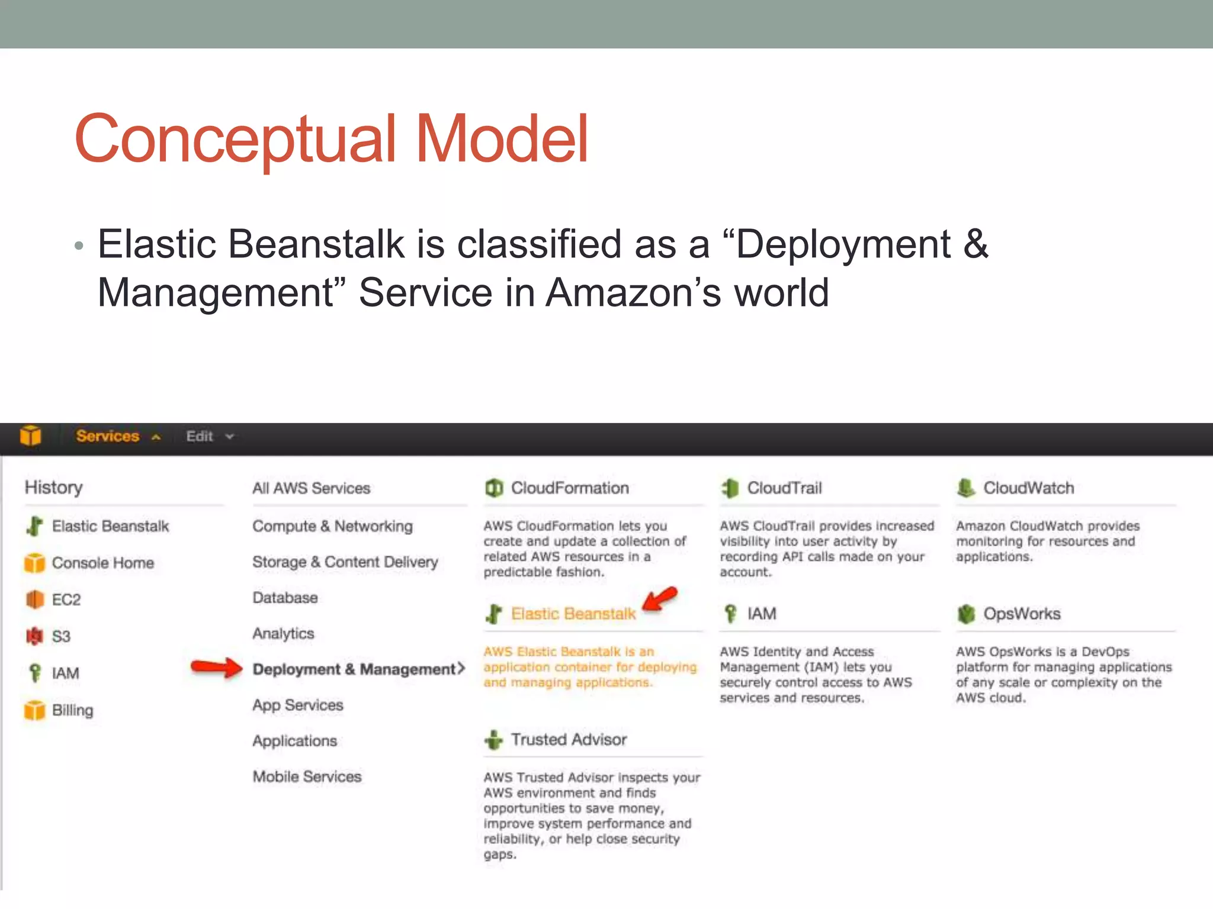
Task: Click the AWS cube logo icon
Action: (x=30, y=436)
